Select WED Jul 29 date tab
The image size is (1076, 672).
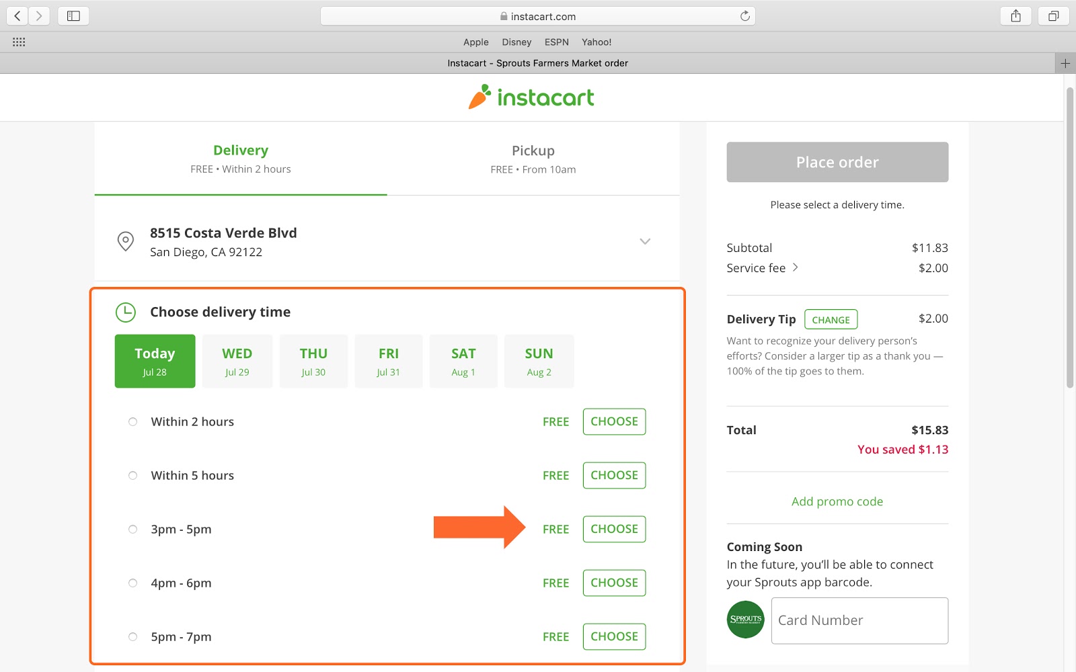point(237,362)
